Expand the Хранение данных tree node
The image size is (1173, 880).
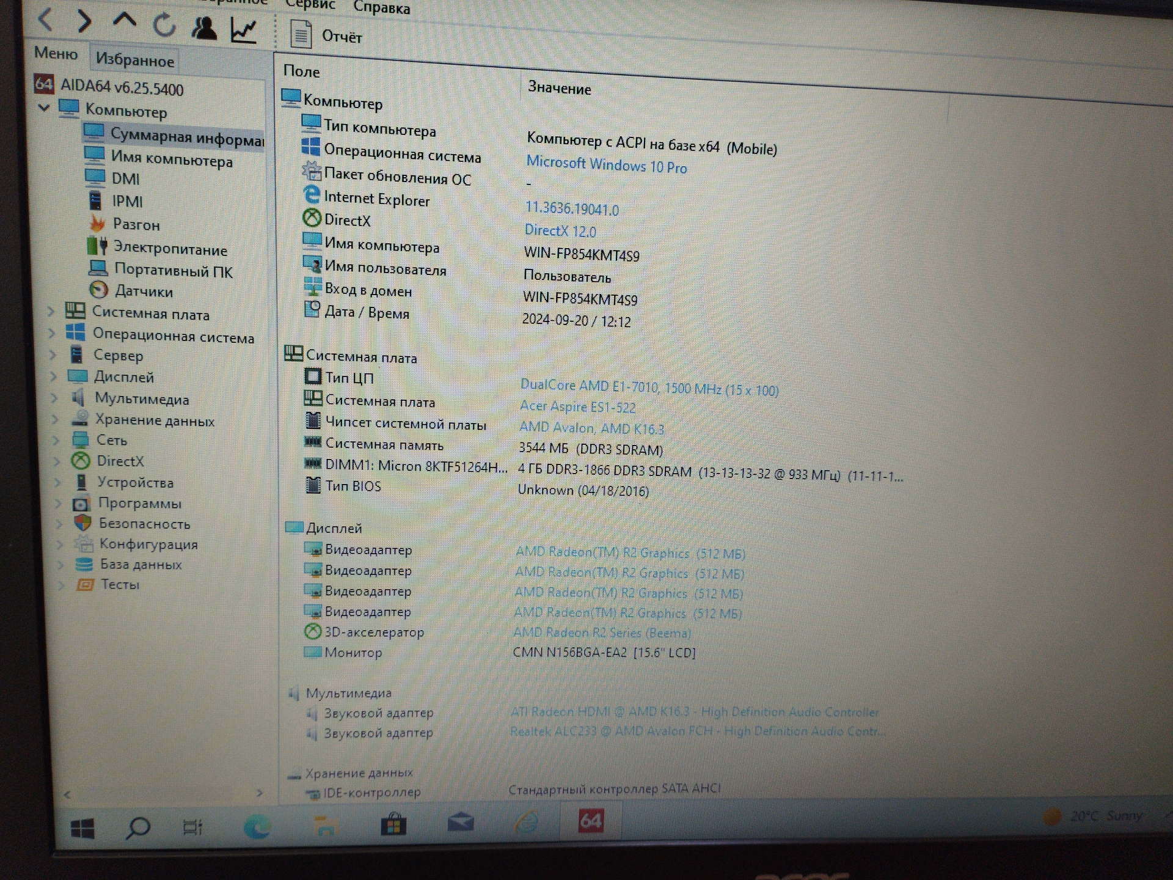(x=55, y=419)
